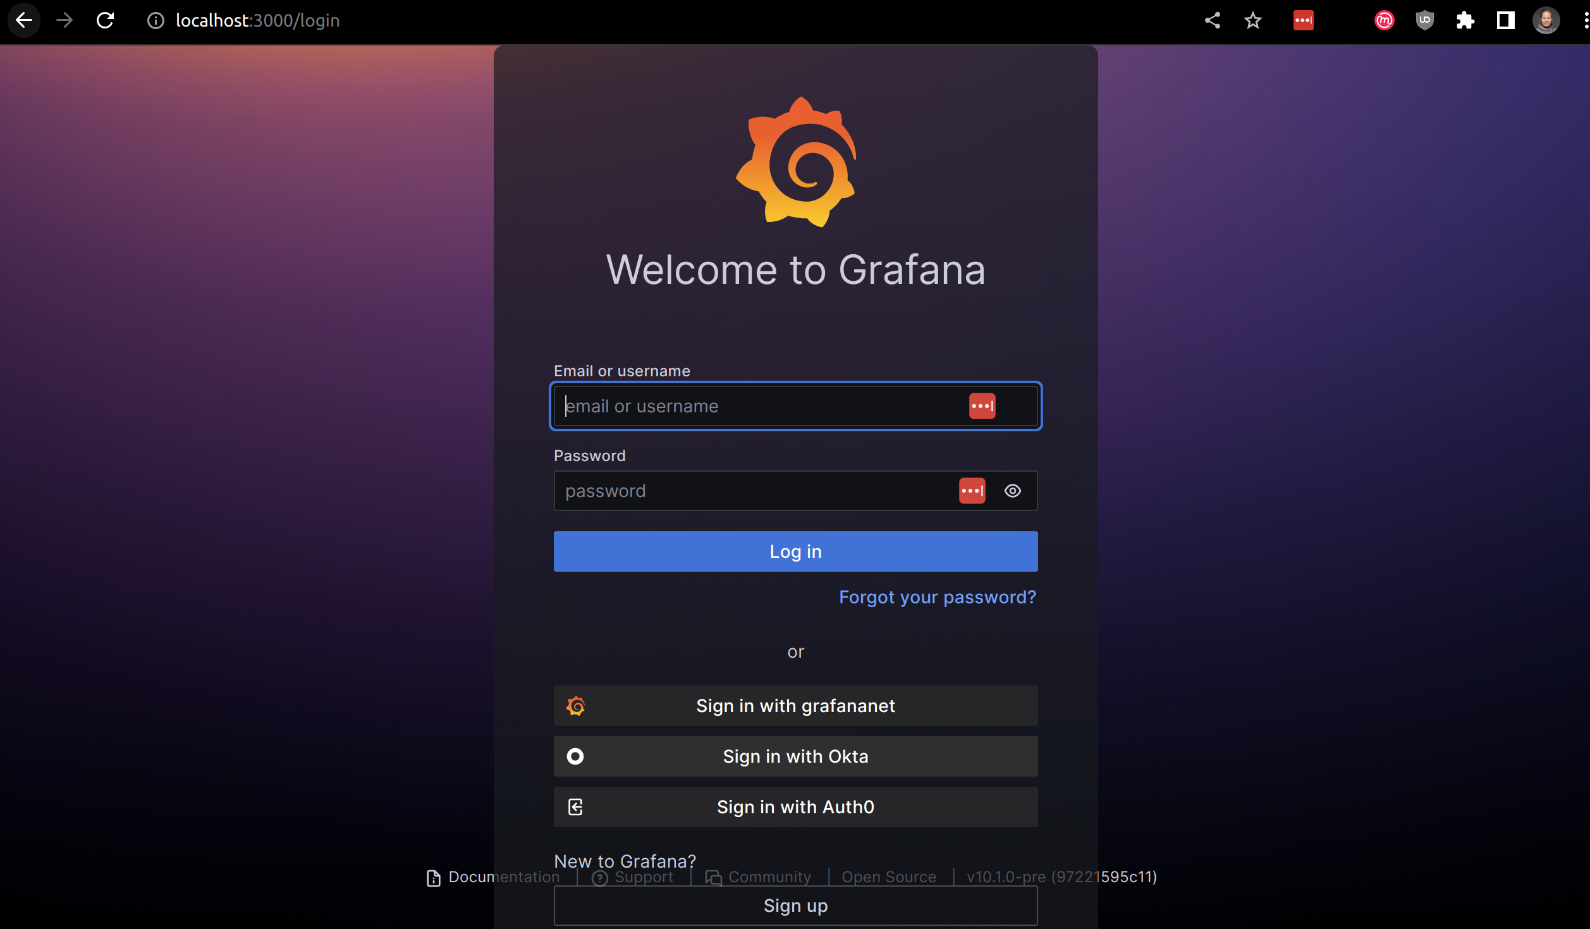
Task: Click the Support question-mark icon
Action: 599,878
